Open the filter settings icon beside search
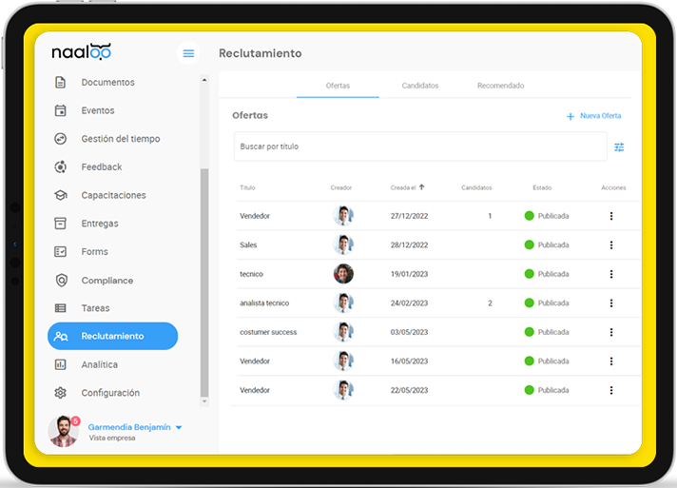The width and height of the screenshot is (677, 488). pyautogui.click(x=619, y=147)
